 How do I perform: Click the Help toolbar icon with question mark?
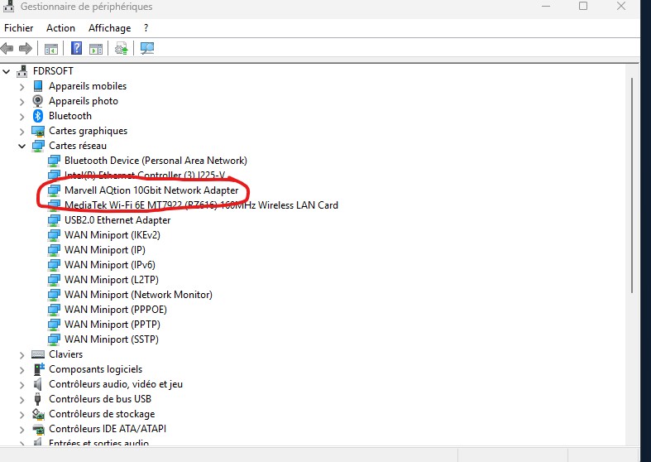(x=77, y=48)
